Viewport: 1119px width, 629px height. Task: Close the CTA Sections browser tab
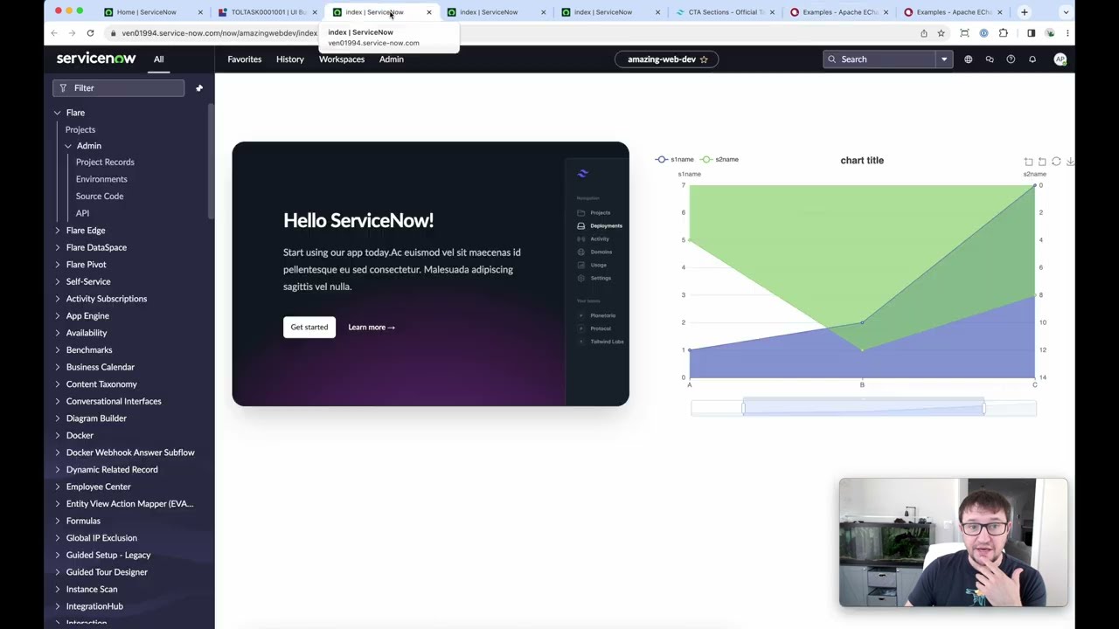772,12
